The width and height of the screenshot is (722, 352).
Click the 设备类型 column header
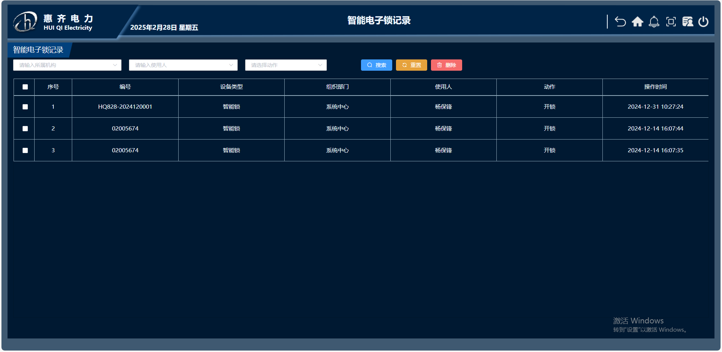pos(231,87)
